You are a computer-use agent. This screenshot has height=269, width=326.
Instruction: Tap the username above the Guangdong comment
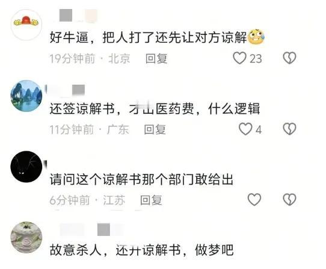(x=66, y=90)
